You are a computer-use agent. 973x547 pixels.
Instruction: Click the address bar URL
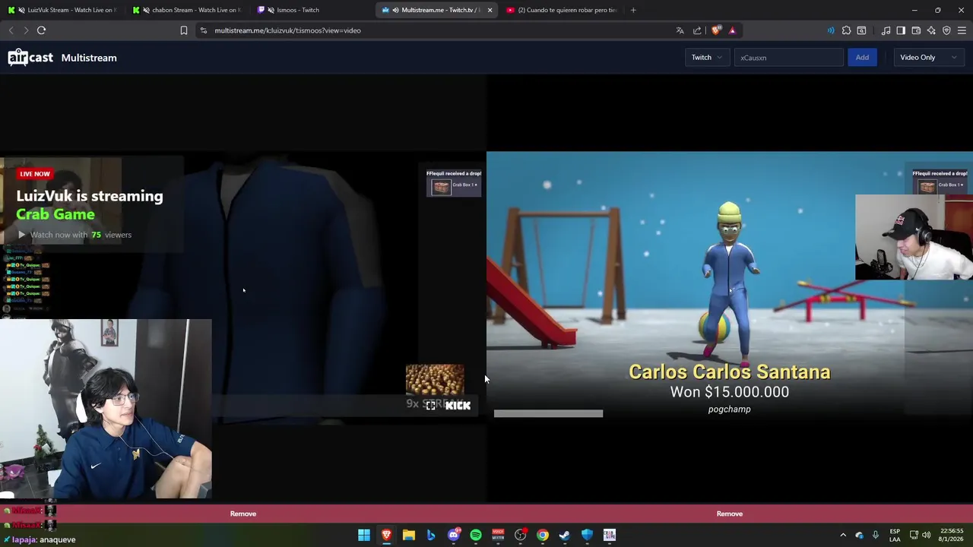point(287,30)
